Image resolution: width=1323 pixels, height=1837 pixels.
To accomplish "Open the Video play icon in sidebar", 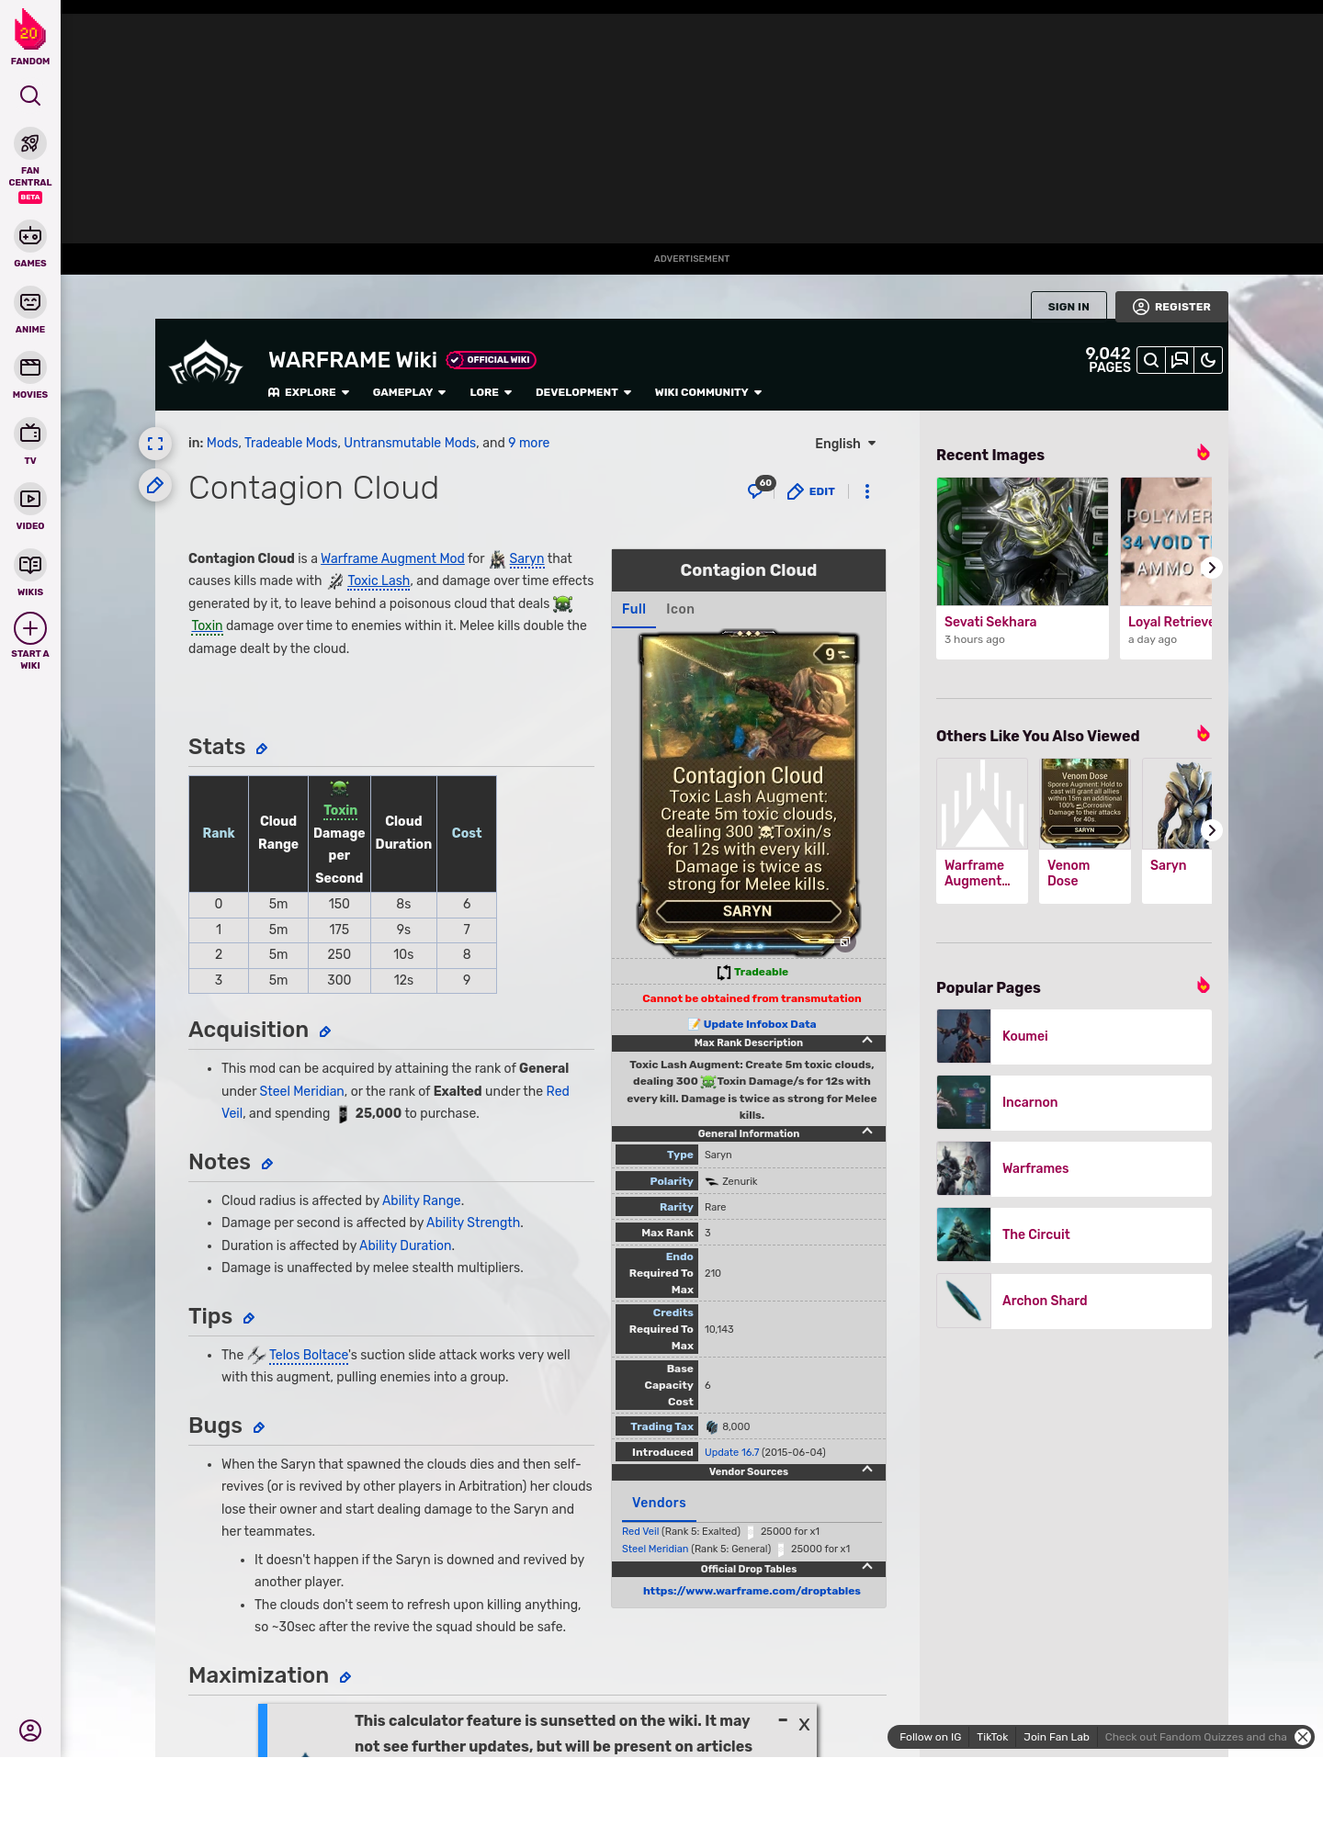I will pos(30,499).
